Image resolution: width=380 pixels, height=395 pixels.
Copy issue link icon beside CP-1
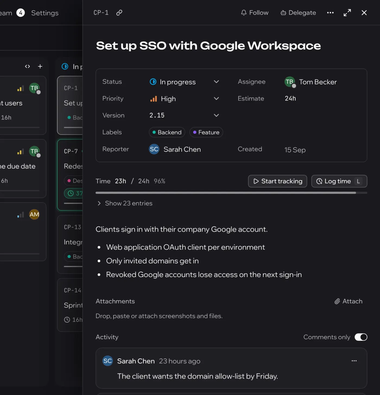tap(119, 13)
